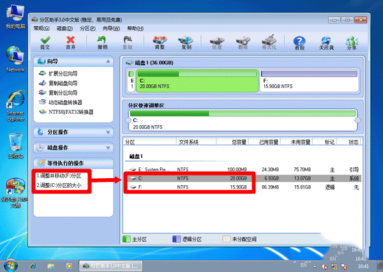Open the 教程 (tutorial) help icon
The height and width of the screenshot is (272, 383).
(300, 43)
